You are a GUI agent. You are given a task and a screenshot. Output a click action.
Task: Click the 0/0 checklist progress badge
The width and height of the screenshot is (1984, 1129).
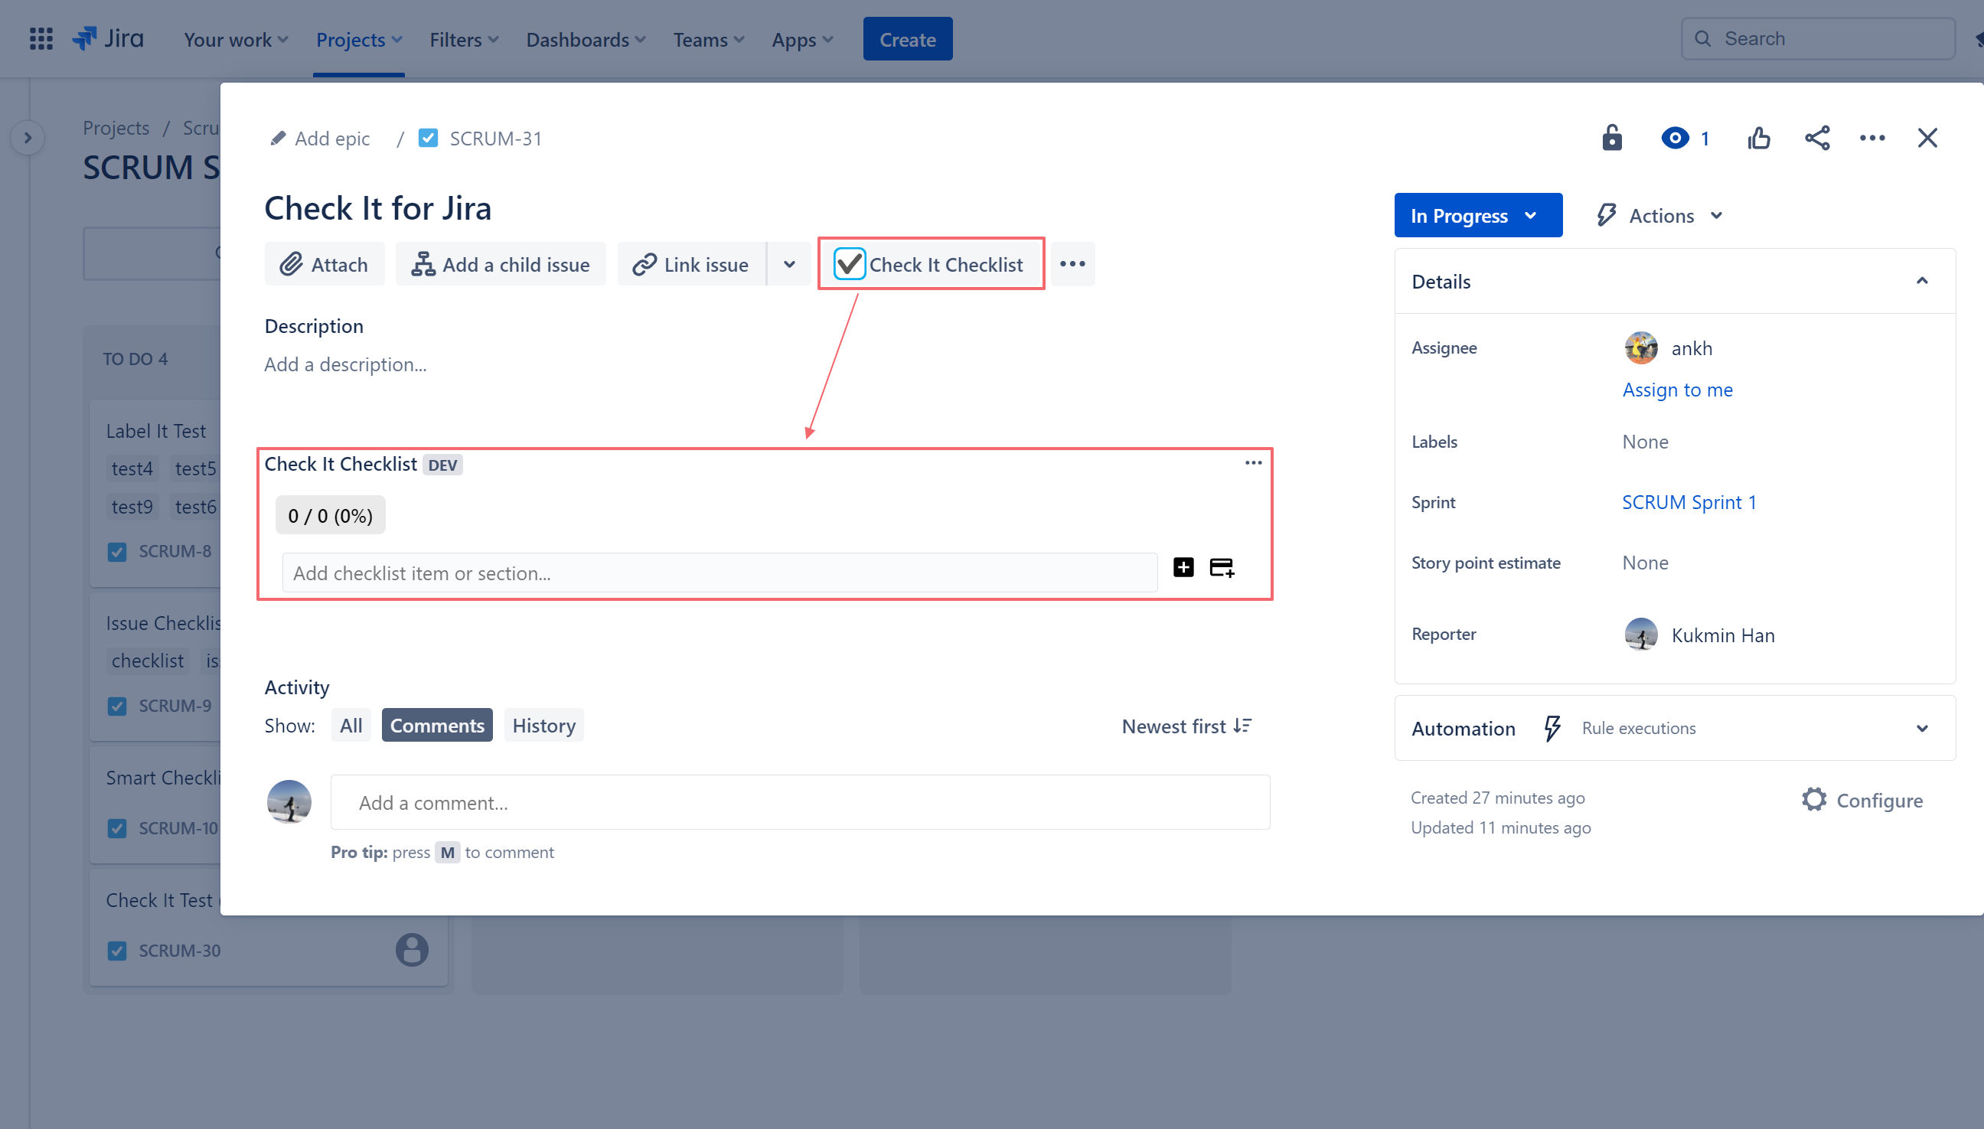[x=329, y=514]
